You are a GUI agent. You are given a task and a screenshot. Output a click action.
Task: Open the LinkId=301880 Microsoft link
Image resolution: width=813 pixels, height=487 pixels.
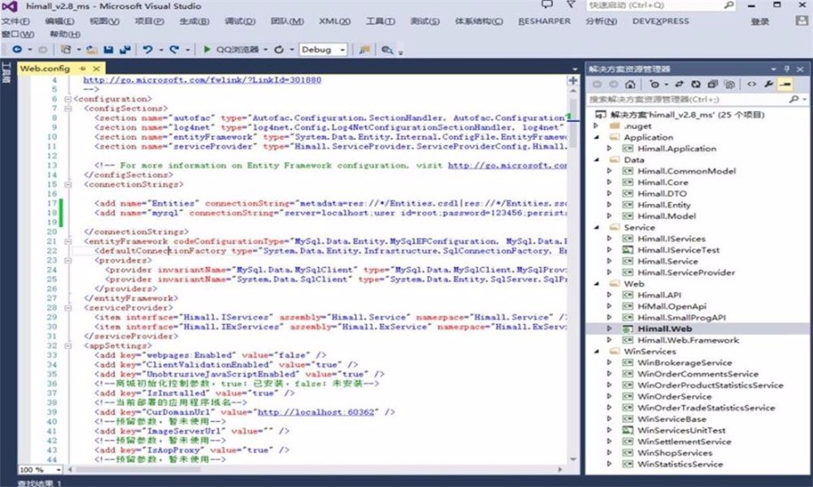tap(202, 79)
